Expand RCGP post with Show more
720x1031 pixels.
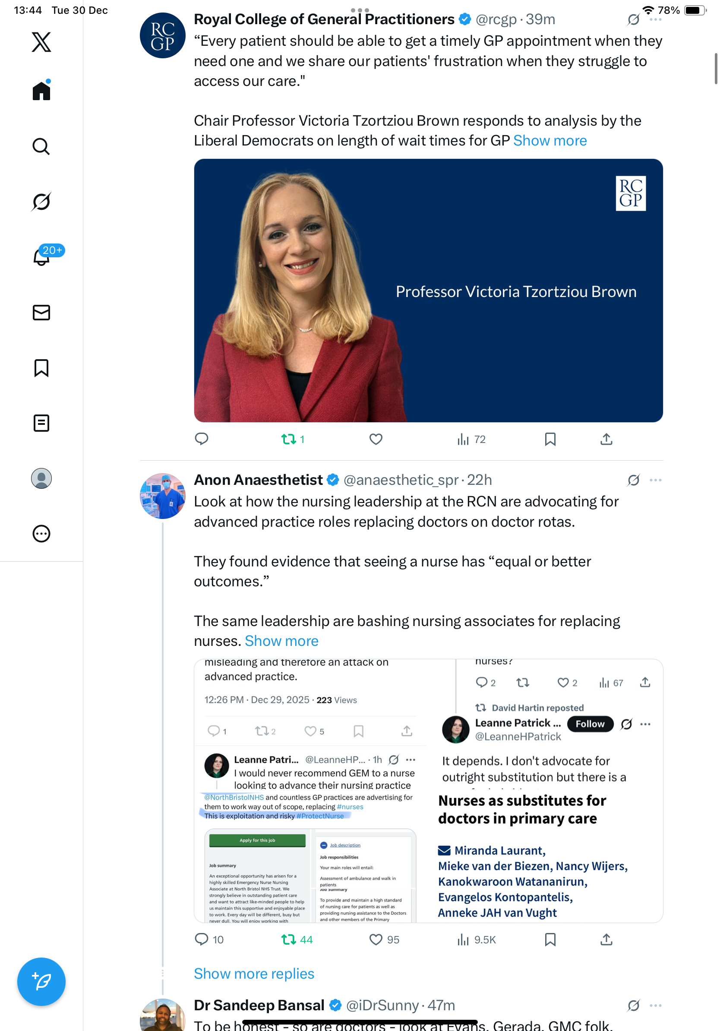pos(550,141)
